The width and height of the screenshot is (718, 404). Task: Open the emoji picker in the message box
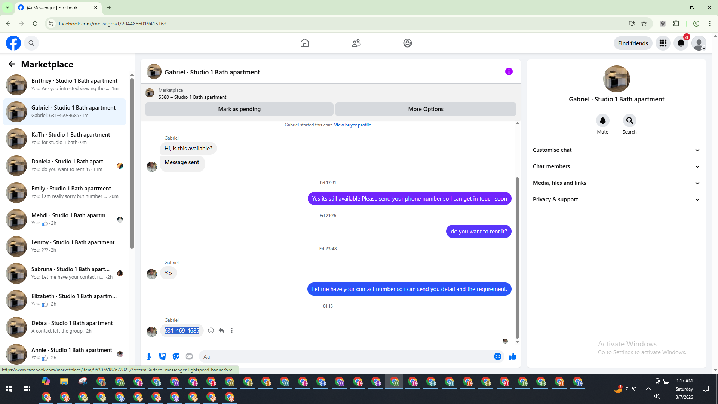(497, 356)
